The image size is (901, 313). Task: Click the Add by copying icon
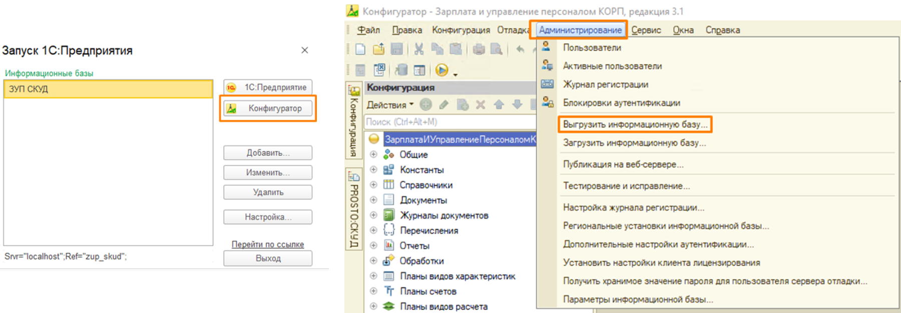pos(463,105)
